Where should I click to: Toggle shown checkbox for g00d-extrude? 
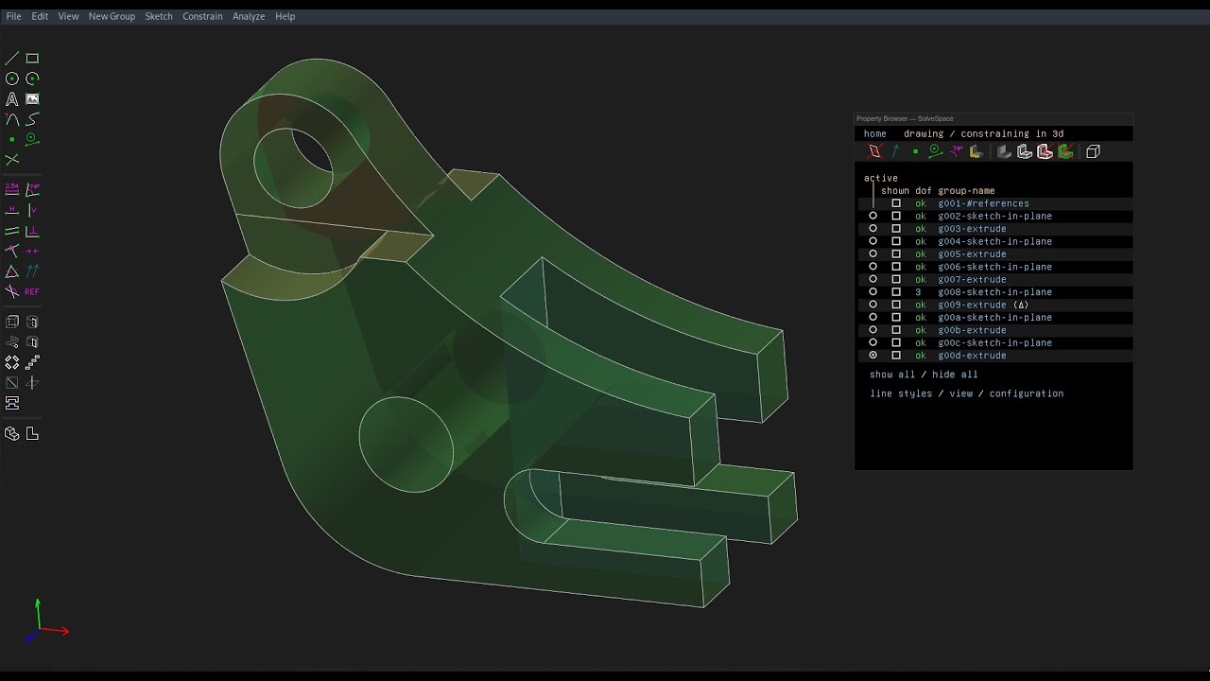point(896,356)
